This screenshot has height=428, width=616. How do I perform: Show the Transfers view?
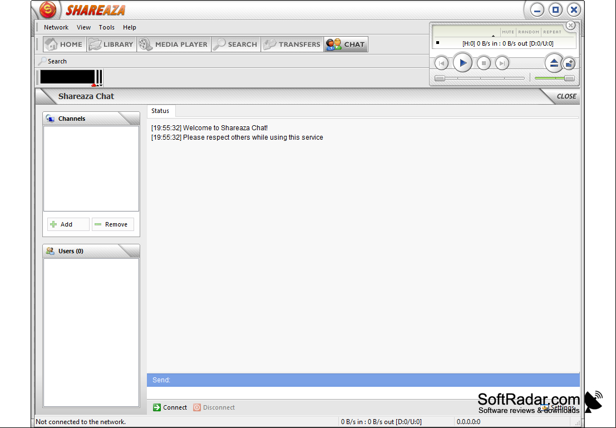tap(292, 45)
